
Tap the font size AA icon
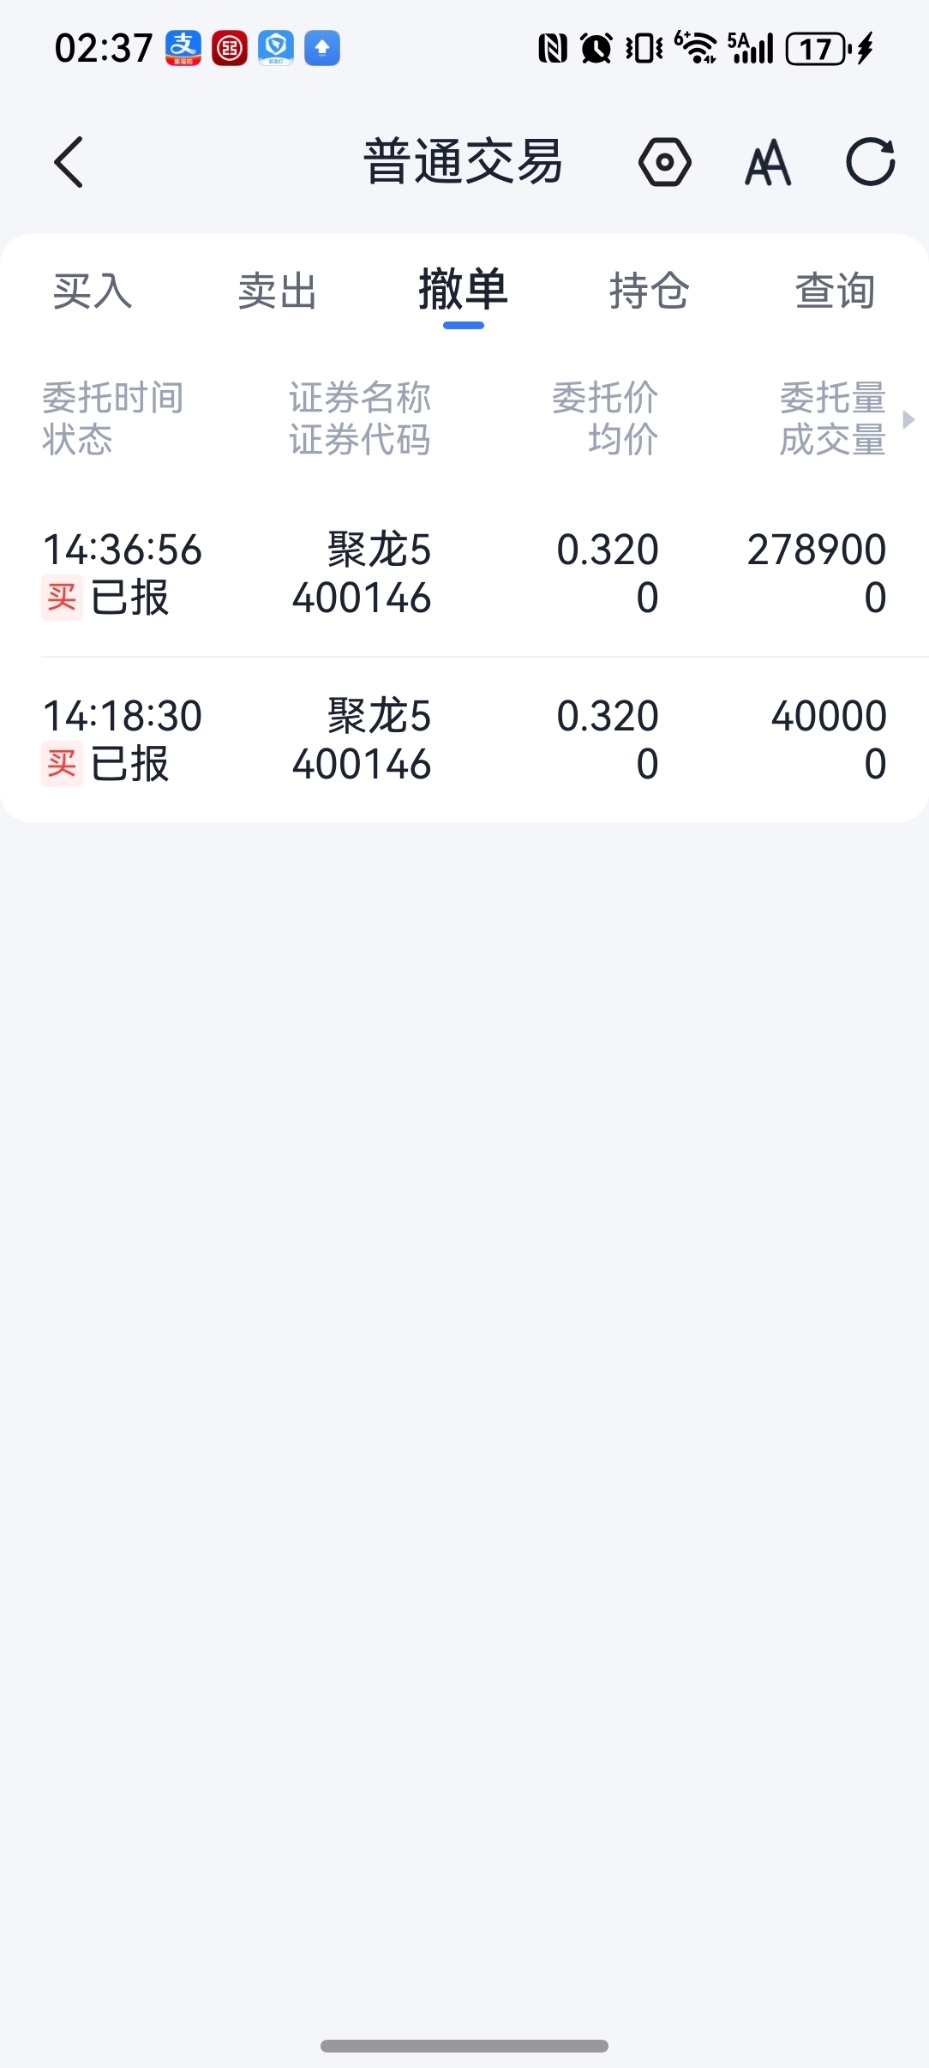[x=768, y=162]
